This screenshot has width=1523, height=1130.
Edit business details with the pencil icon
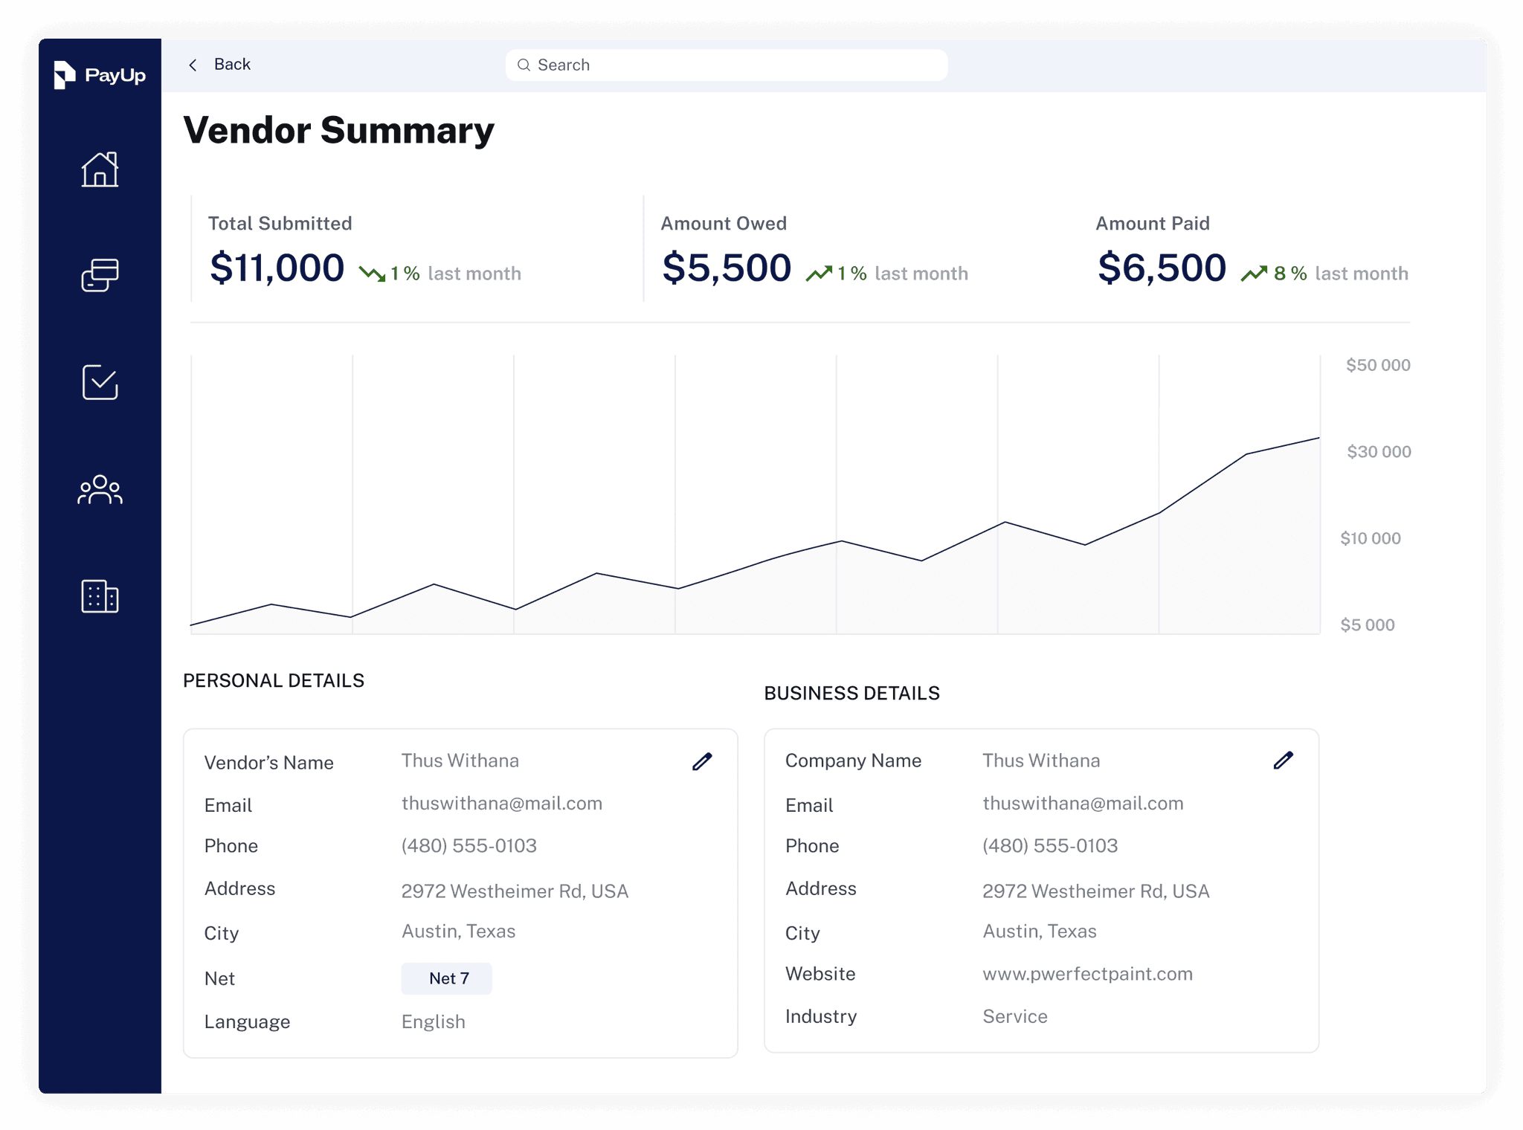coord(1283,760)
